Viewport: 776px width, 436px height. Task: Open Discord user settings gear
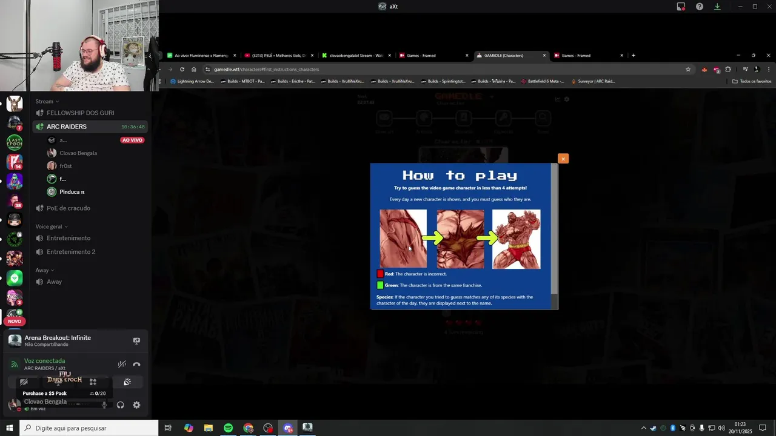[136, 405]
